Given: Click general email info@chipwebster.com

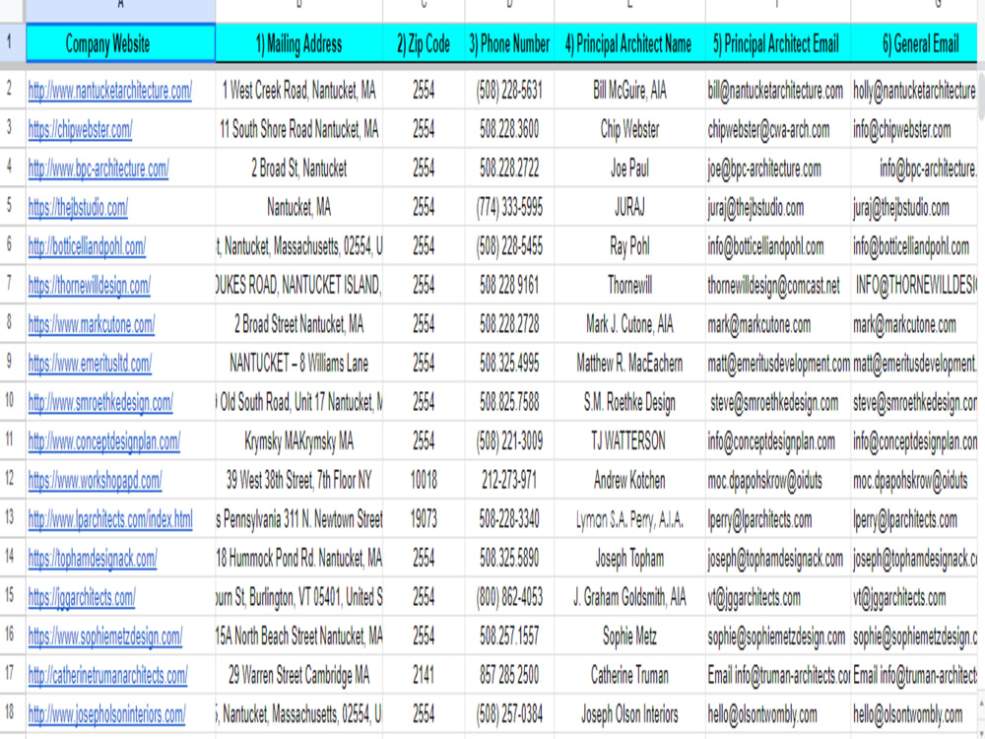Looking at the screenshot, I should point(914,130).
